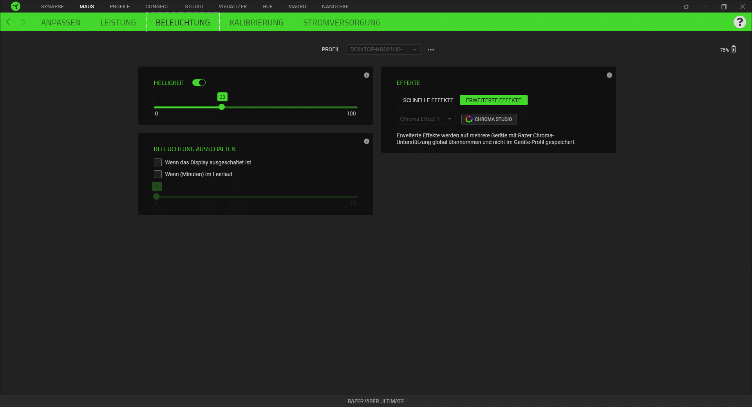752x407 pixels.
Task: Show help for the Effekte panel
Action: click(x=609, y=75)
